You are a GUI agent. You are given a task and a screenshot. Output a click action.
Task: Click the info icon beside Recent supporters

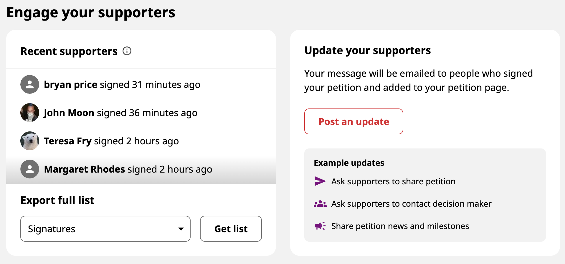[x=127, y=51]
